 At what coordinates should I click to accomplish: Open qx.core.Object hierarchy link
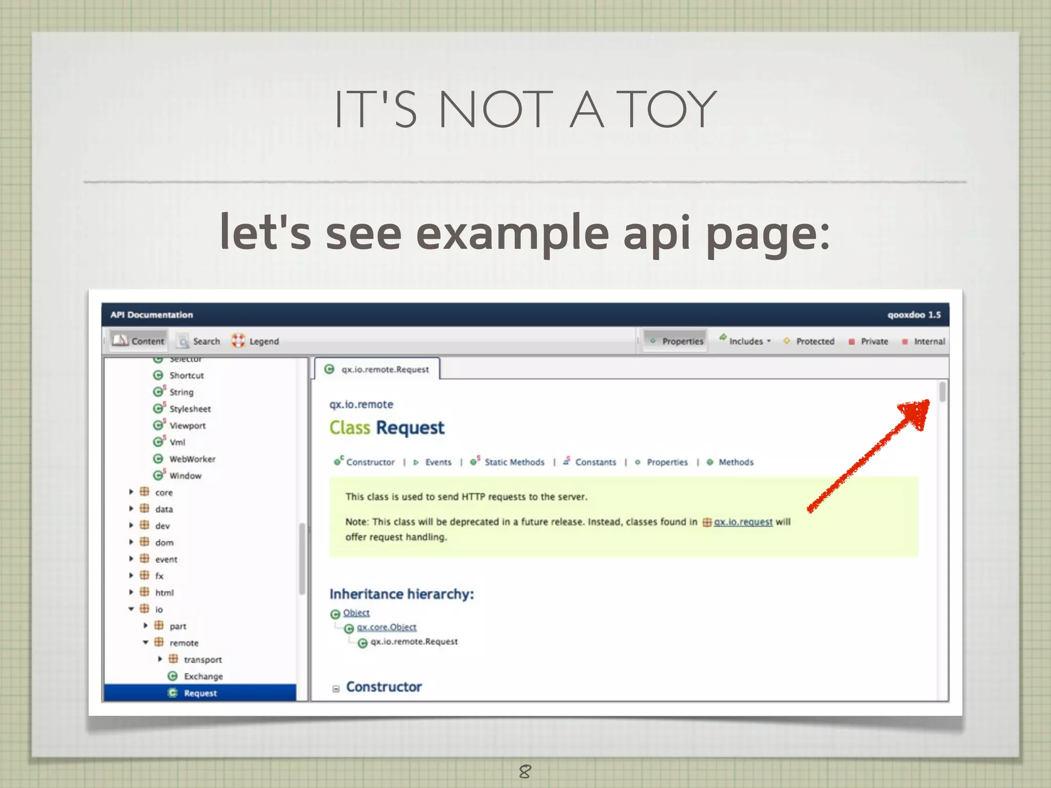(x=386, y=627)
